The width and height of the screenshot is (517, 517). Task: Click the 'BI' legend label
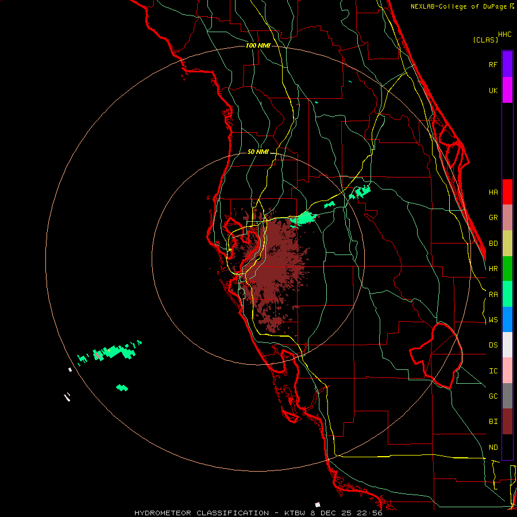[x=493, y=422]
